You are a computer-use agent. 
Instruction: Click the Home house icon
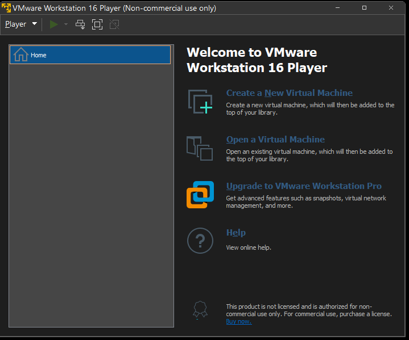[x=21, y=54]
